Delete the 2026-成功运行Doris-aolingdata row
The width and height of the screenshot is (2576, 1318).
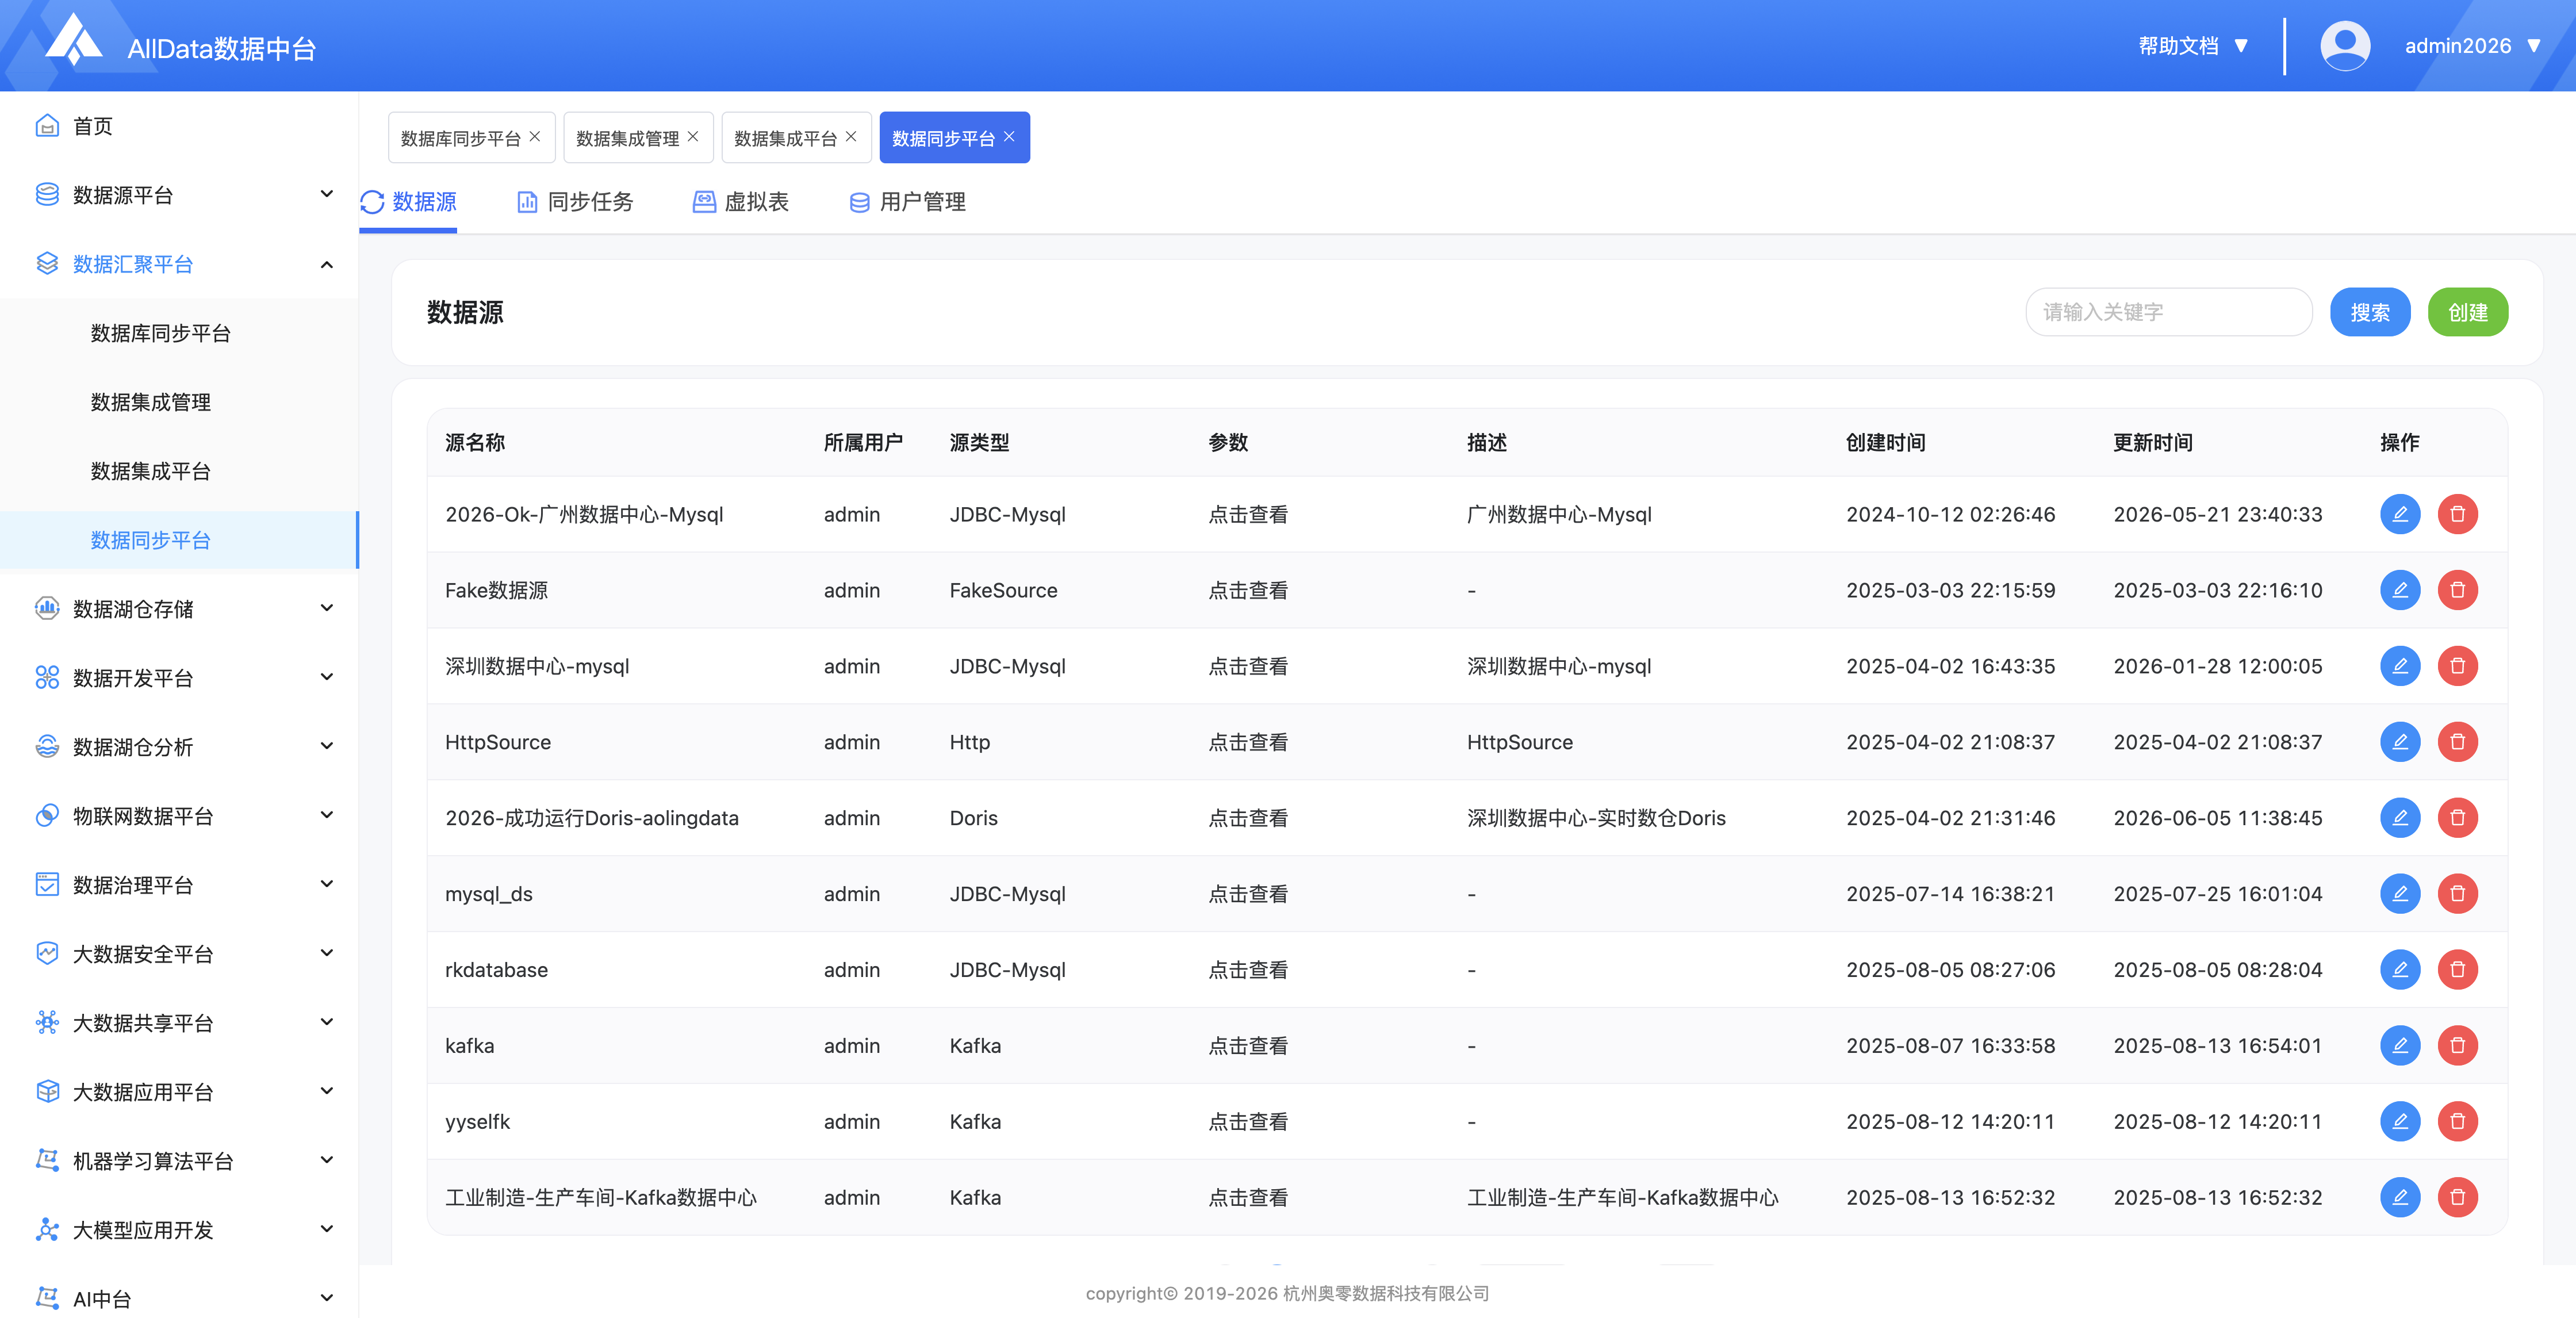[2457, 818]
